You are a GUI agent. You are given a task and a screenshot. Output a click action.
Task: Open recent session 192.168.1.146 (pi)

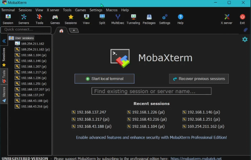201,112
